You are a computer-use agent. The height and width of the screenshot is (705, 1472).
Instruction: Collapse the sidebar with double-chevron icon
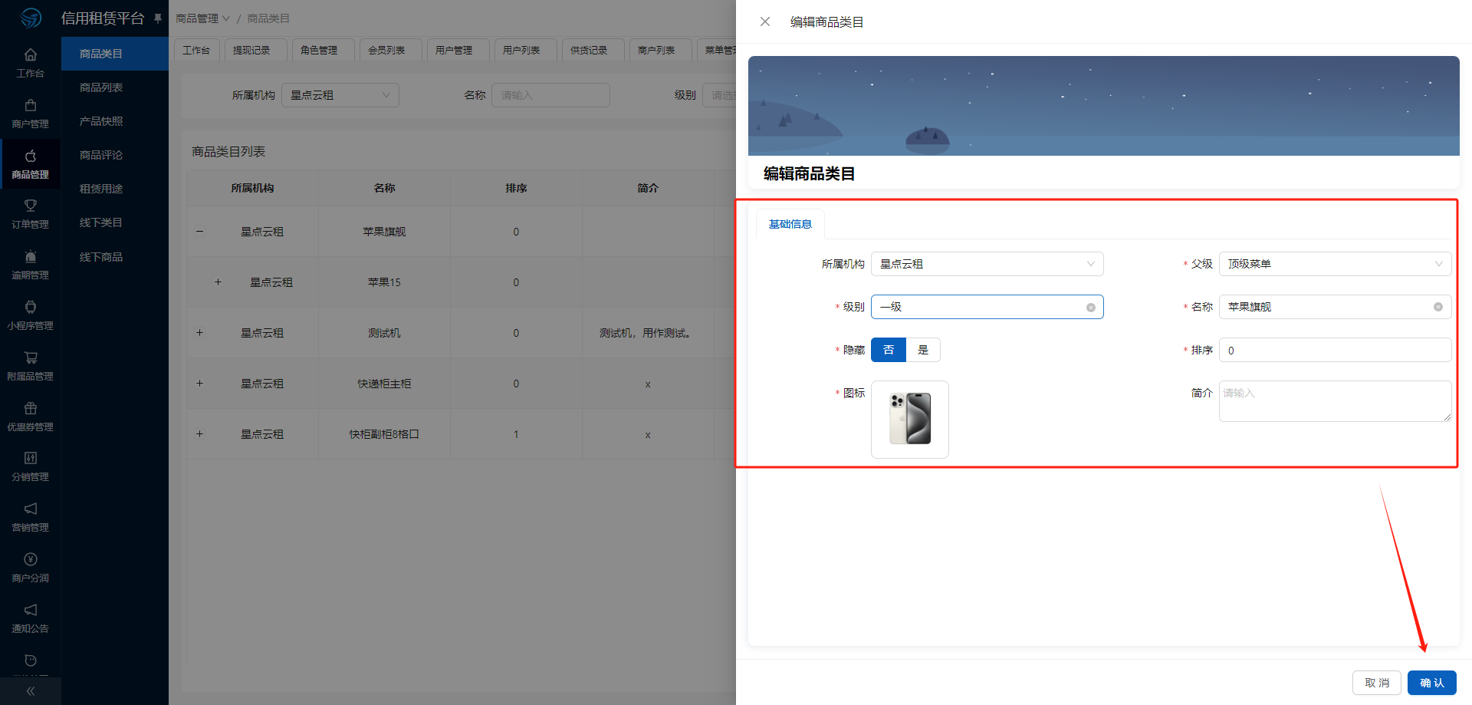tap(31, 691)
